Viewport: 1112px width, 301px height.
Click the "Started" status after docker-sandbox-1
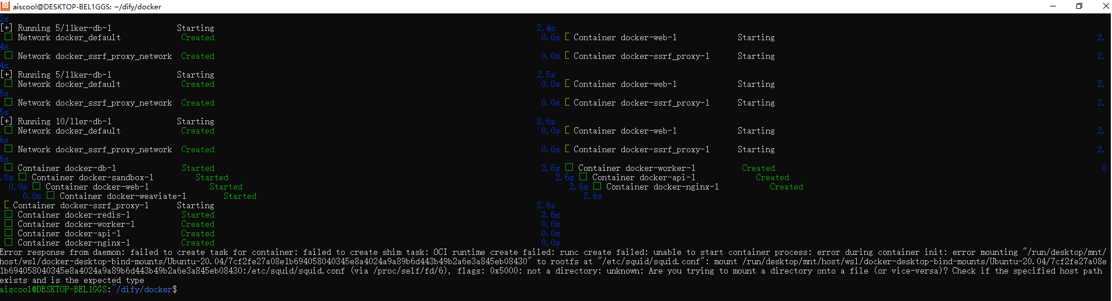pyautogui.click(x=212, y=177)
